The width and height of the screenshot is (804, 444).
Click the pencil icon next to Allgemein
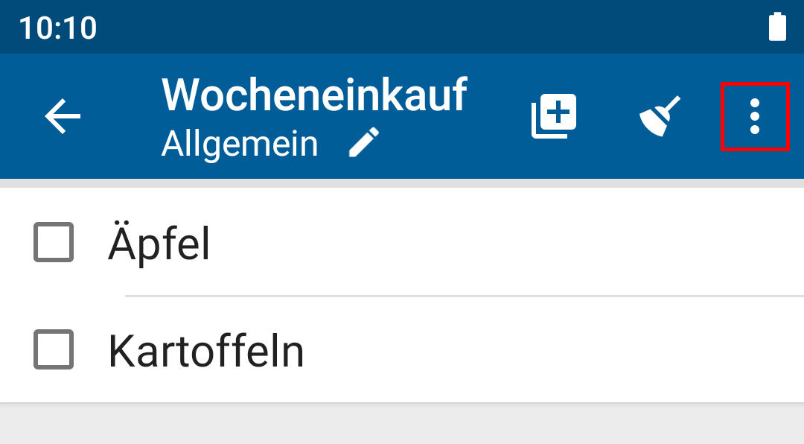pyautogui.click(x=364, y=142)
